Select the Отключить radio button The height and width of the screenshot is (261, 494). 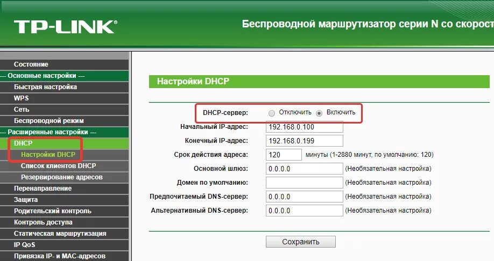coord(272,113)
